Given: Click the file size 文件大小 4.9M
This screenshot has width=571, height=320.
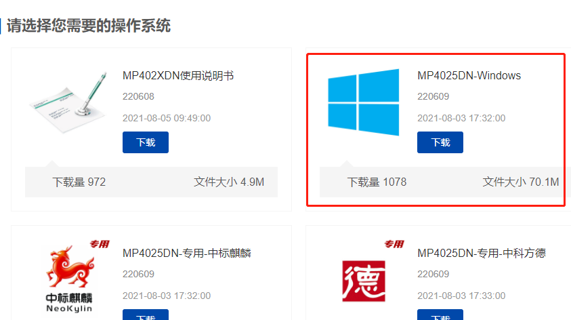Looking at the screenshot, I should pyautogui.click(x=229, y=182).
